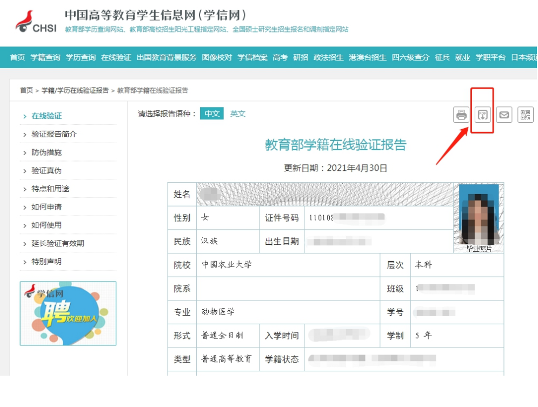Open 如何使用 sidebar item
Screen dimensions: 538x407
click(47, 225)
